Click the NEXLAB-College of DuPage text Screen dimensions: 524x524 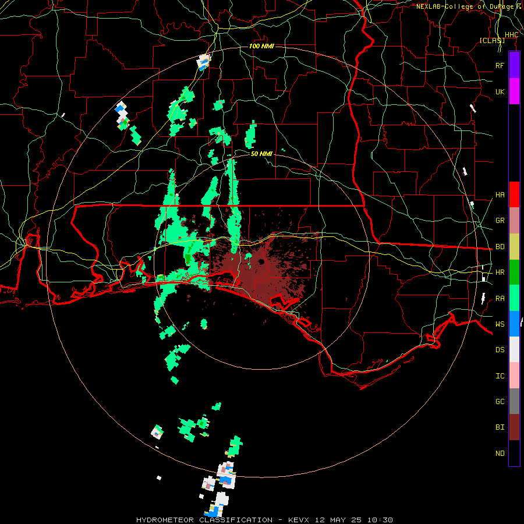(x=465, y=6)
